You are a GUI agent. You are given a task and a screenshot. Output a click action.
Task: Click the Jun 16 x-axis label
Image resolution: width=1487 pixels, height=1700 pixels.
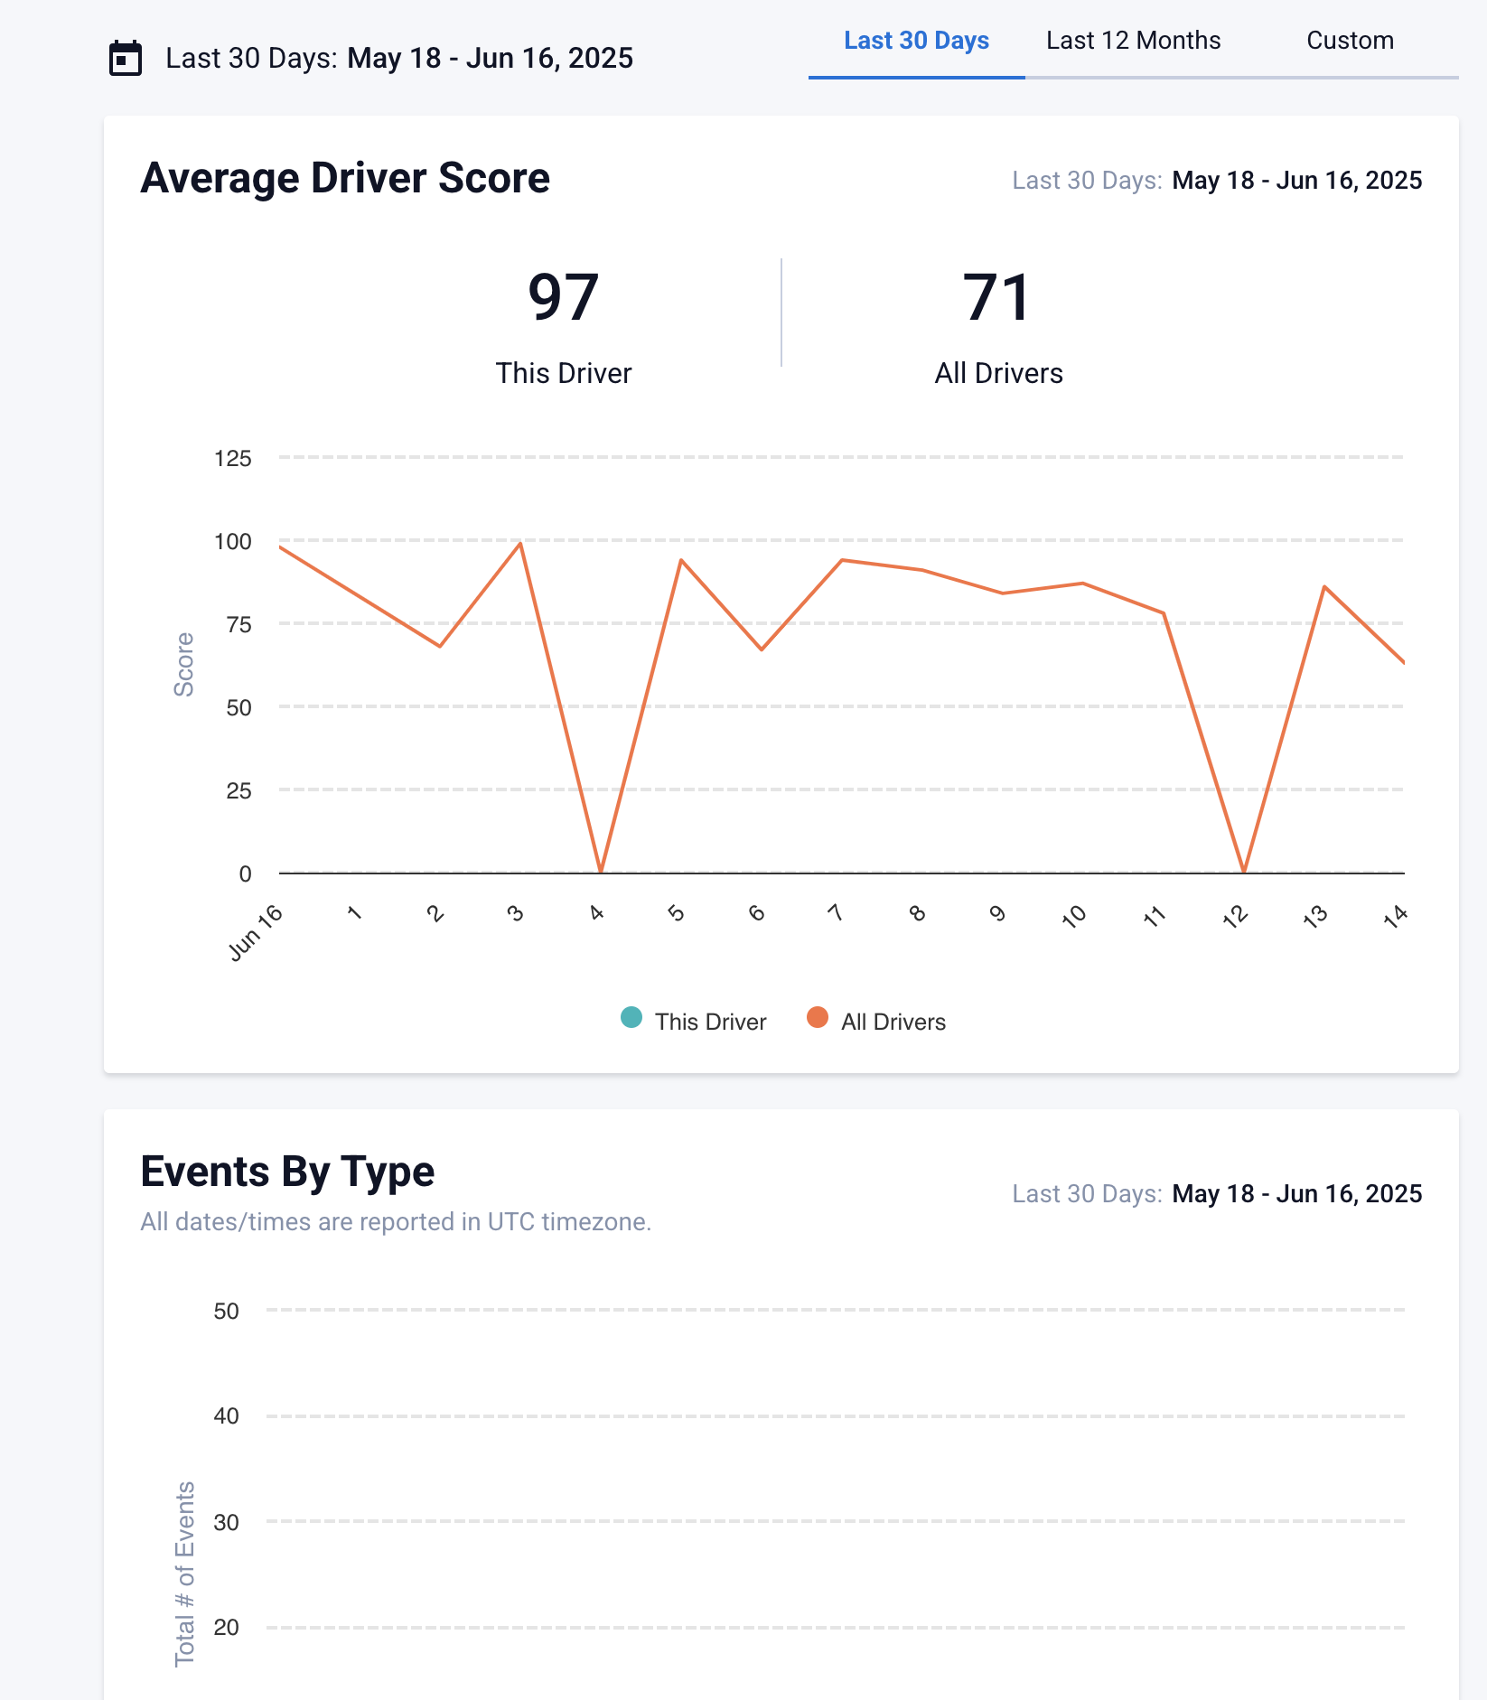click(x=256, y=933)
